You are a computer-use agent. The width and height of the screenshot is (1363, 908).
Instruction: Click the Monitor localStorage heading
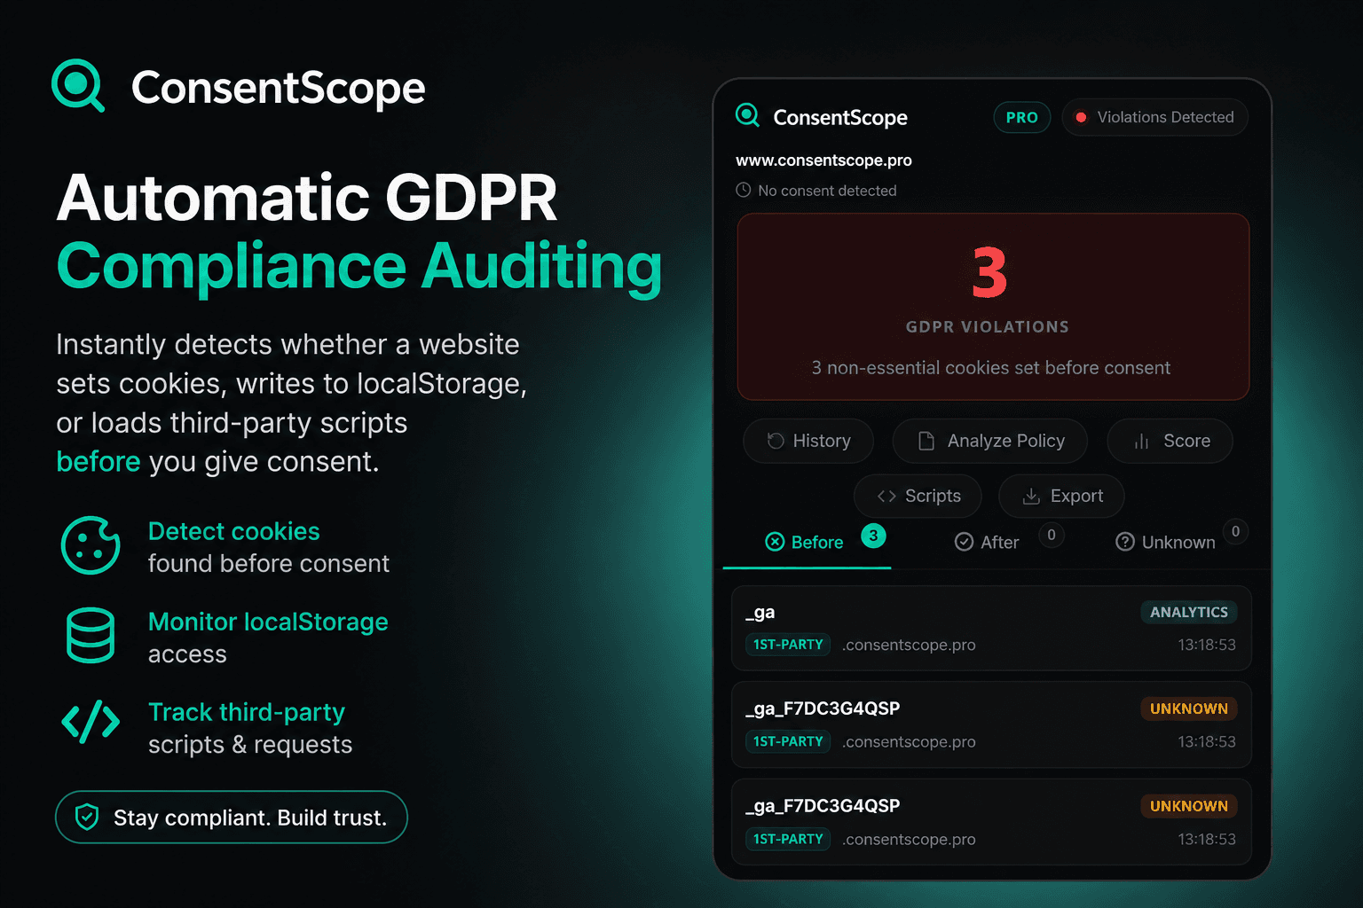pyautogui.click(x=268, y=622)
